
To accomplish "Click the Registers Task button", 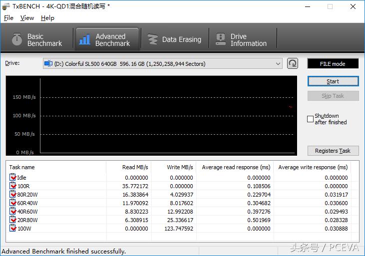I will tap(333, 151).
